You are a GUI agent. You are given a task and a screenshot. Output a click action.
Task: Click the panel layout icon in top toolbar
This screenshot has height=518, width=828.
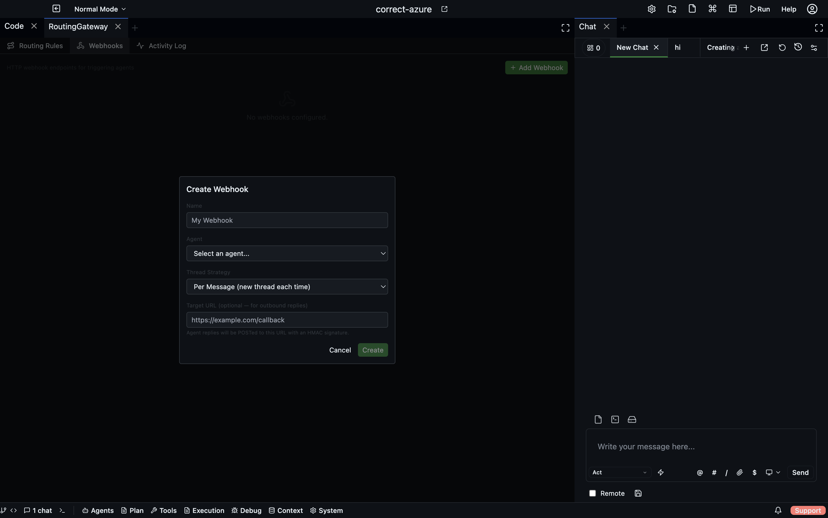733,8
